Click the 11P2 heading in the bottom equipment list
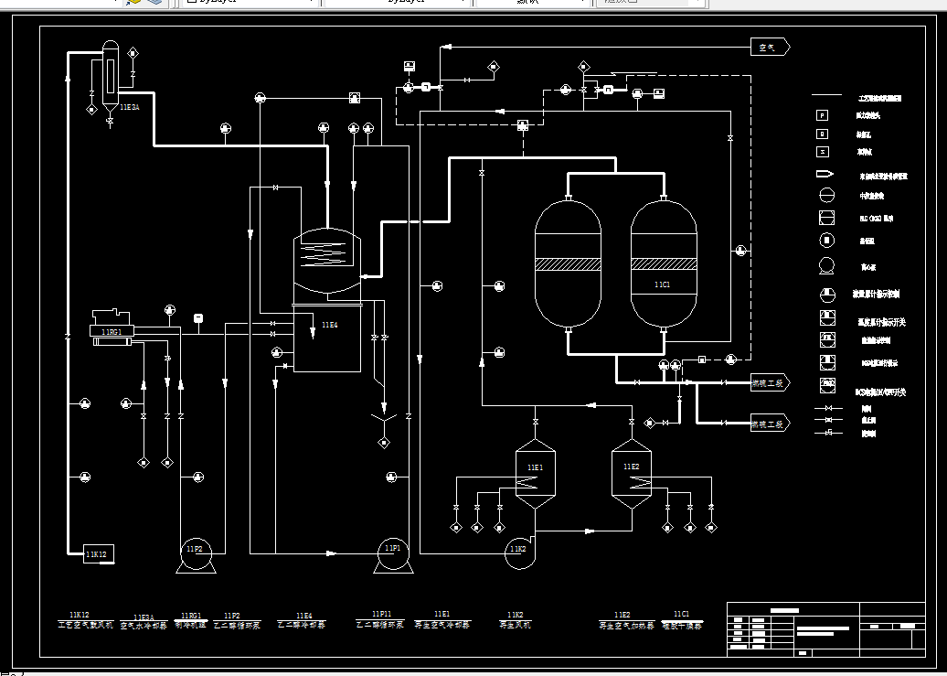The width and height of the screenshot is (947, 676). [232, 617]
